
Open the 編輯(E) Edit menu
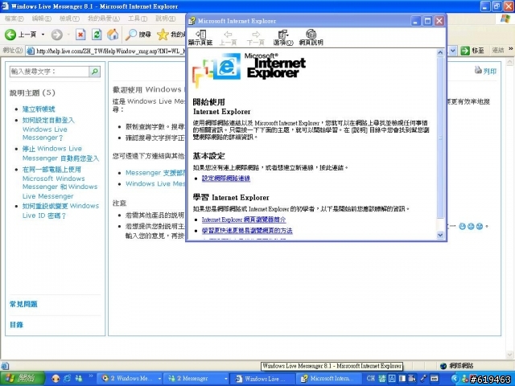pos(41,18)
